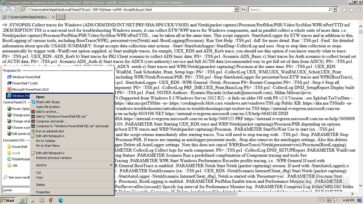363x204 pixels.
Task: Open Power Options in Control Panel results
Action: click(x=19, y=109)
